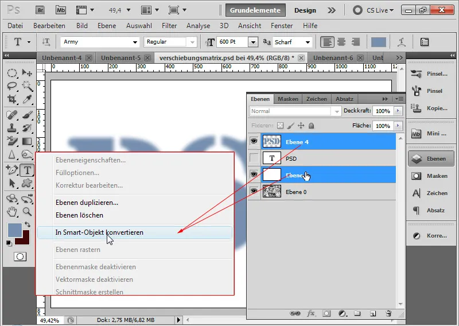459x326 pixels.
Task: Hide the Ebene 4 layer eye
Action: pos(254,141)
